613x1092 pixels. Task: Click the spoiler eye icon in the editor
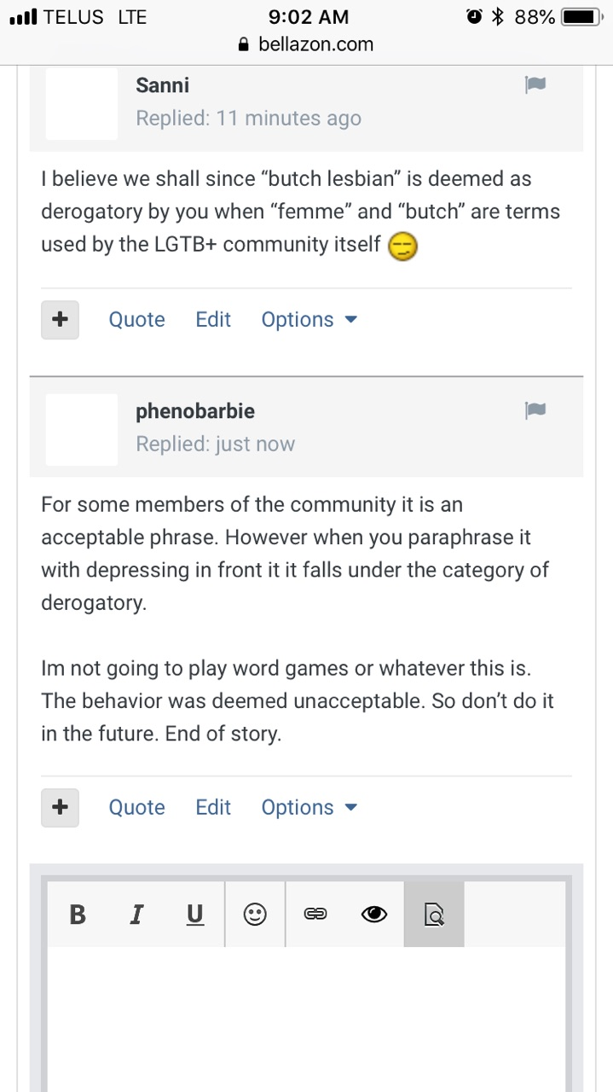373,915
